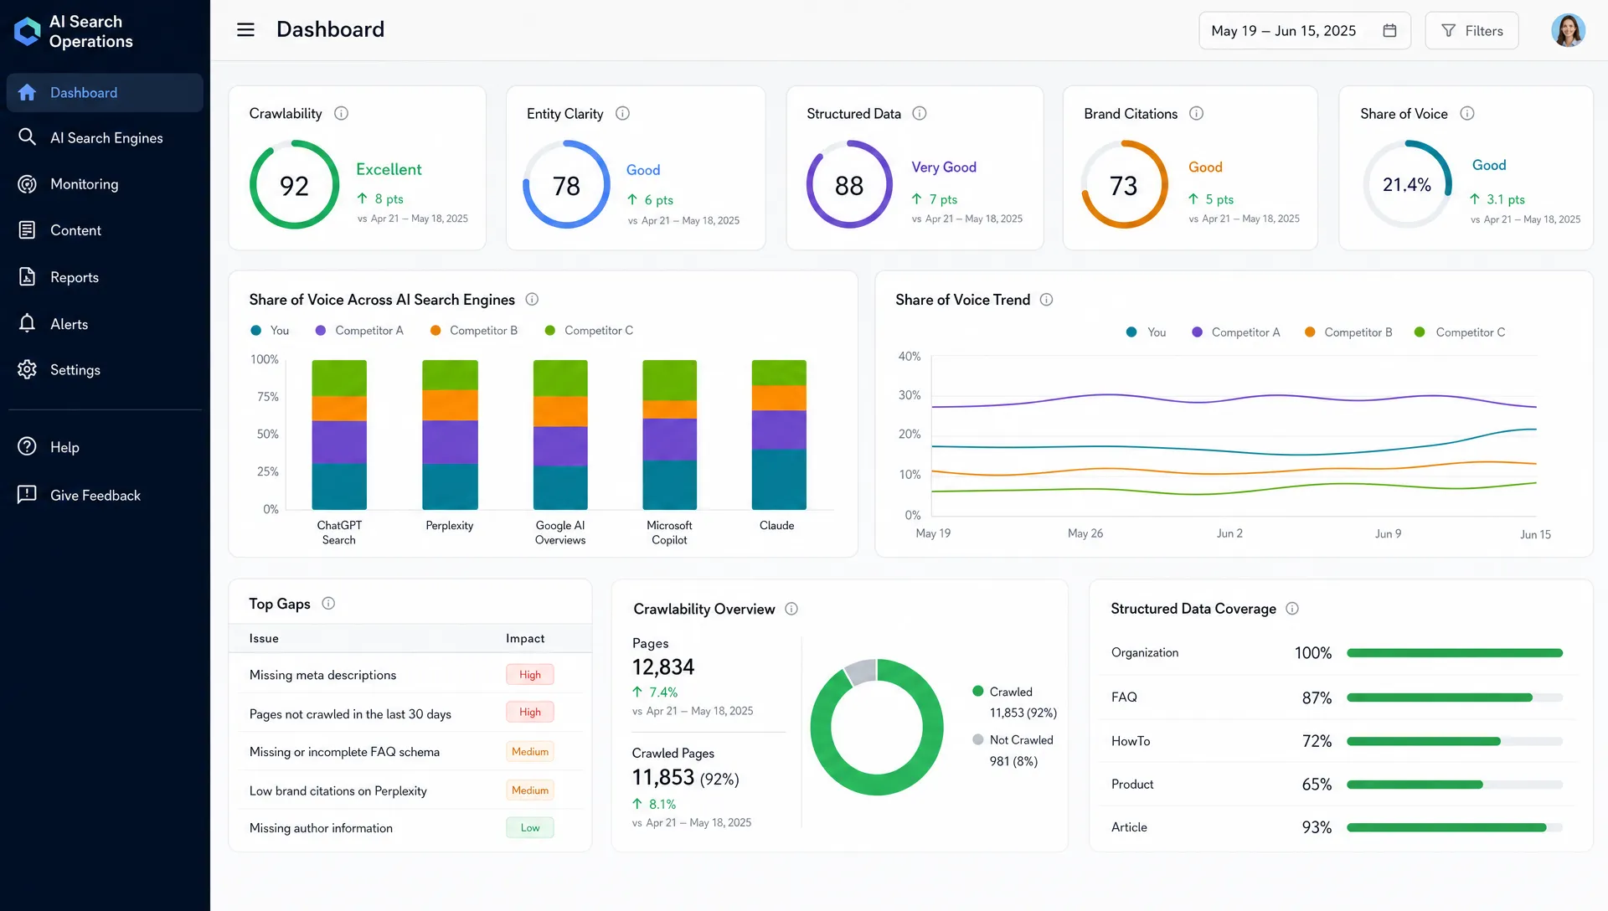1608x911 pixels.
Task: Click the Low impact badge
Action: click(x=530, y=827)
